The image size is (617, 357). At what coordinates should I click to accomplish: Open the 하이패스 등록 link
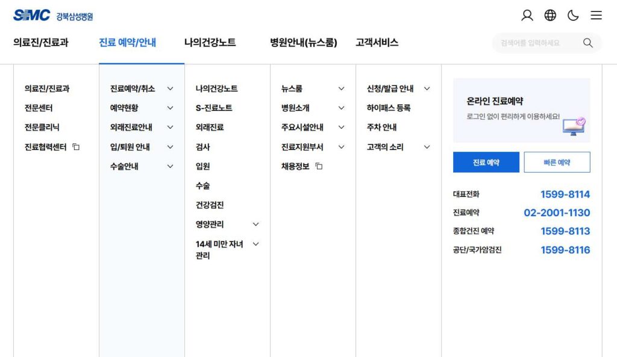[389, 108]
